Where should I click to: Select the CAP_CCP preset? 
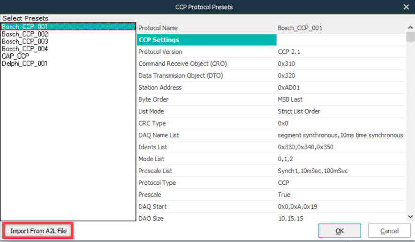coord(15,56)
